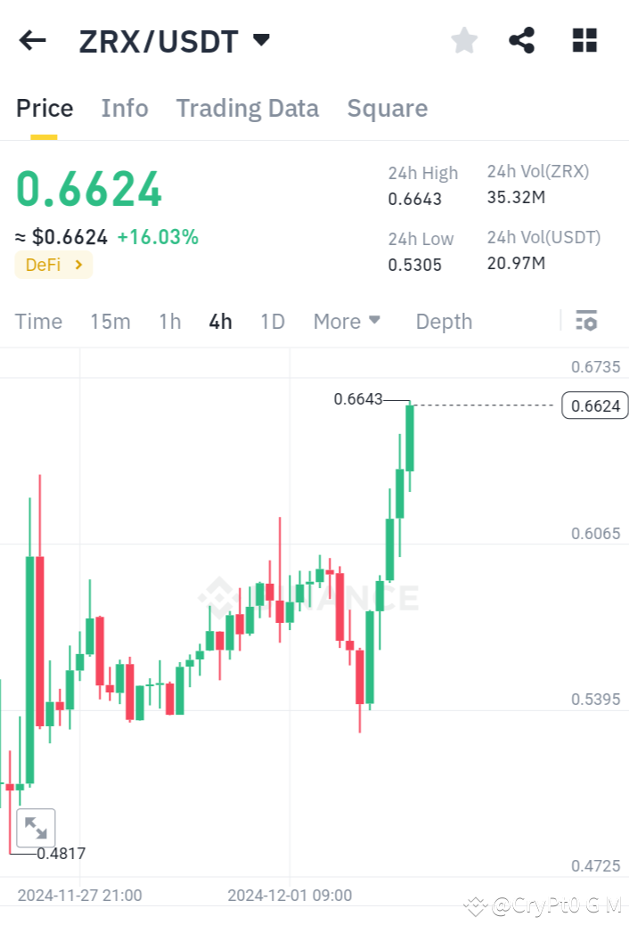This screenshot has height=925, width=629.
Task: Open chart settings with the indicator icon
Action: click(x=586, y=321)
